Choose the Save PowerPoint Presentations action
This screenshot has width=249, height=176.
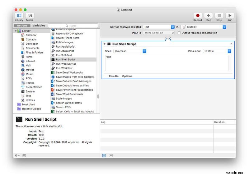point(74,90)
